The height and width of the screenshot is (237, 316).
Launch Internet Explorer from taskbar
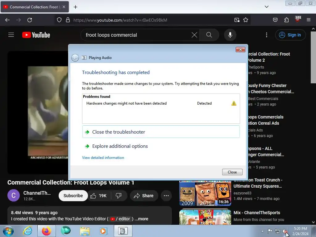[x=27, y=231]
